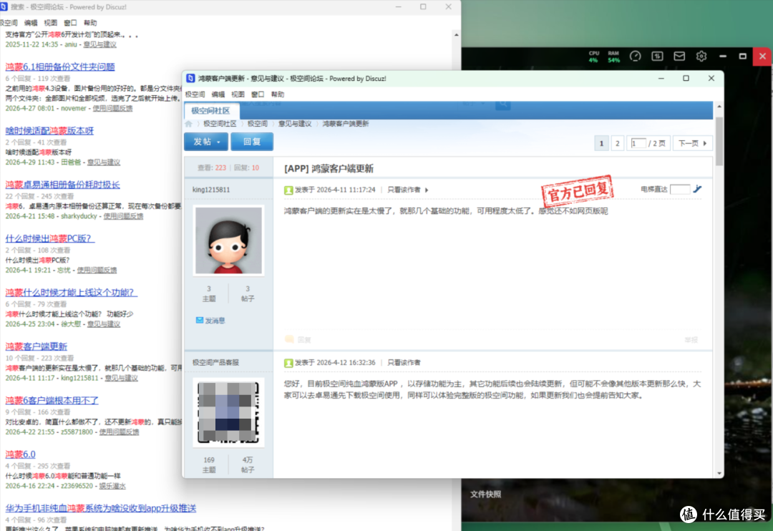Select page 2 in pagination
The image size is (773, 531).
617,143
